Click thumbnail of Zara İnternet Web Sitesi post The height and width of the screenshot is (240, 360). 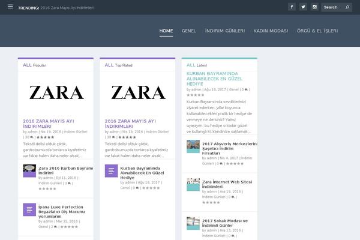(x=193, y=184)
